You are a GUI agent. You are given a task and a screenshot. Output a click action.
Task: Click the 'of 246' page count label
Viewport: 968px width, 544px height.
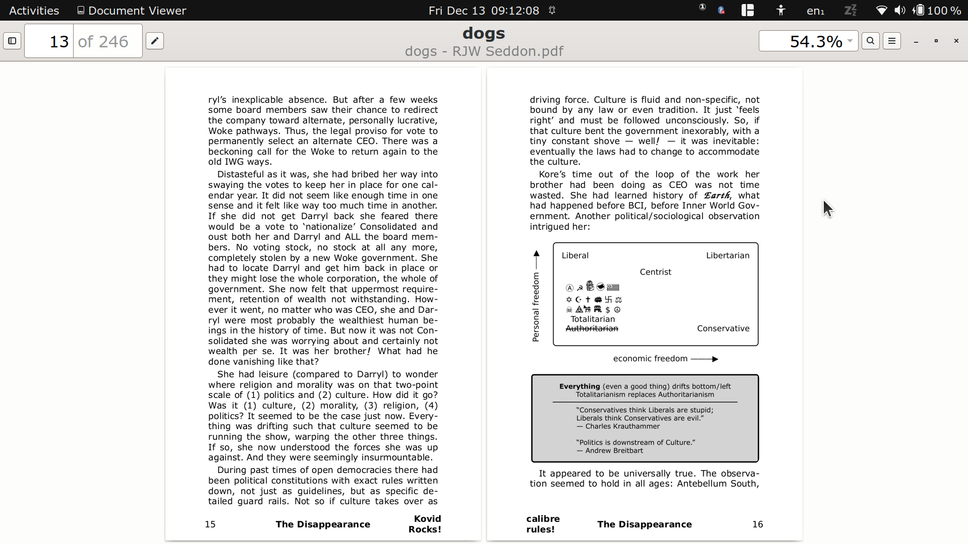click(x=103, y=41)
